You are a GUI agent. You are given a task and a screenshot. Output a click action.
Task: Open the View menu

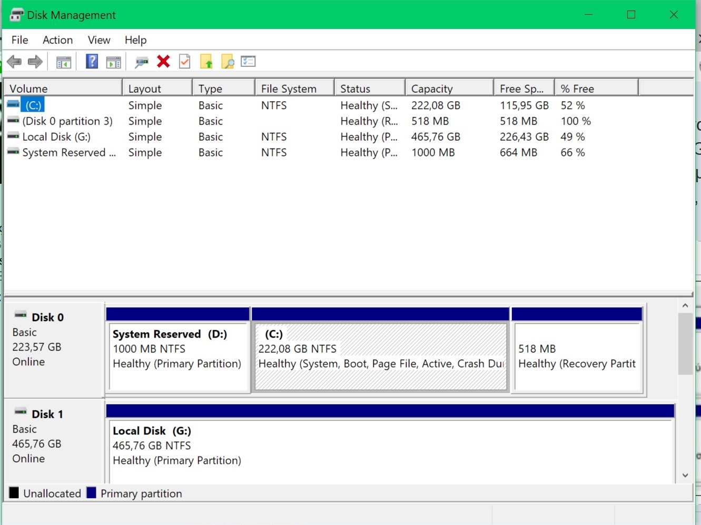tap(99, 40)
